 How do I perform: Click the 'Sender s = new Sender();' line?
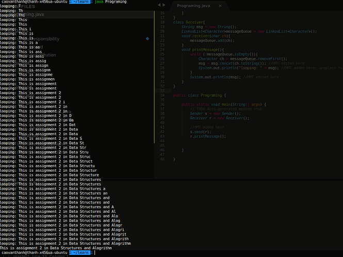point(215,114)
